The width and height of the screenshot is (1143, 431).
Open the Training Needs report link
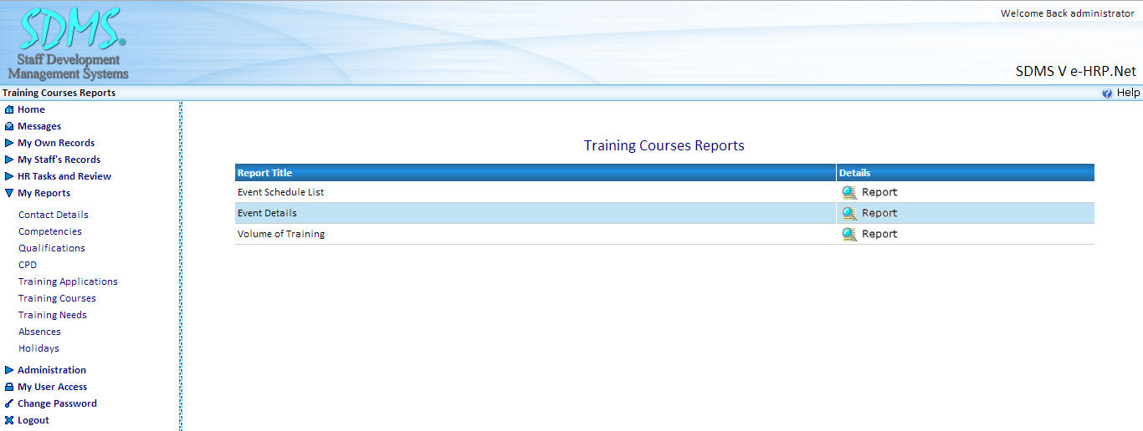pyautogui.click(x=53, y=315)
